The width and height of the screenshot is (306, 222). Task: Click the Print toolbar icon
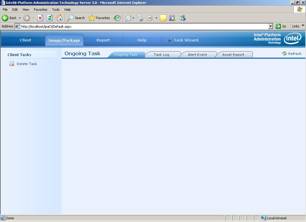click(x=140, y=18)
